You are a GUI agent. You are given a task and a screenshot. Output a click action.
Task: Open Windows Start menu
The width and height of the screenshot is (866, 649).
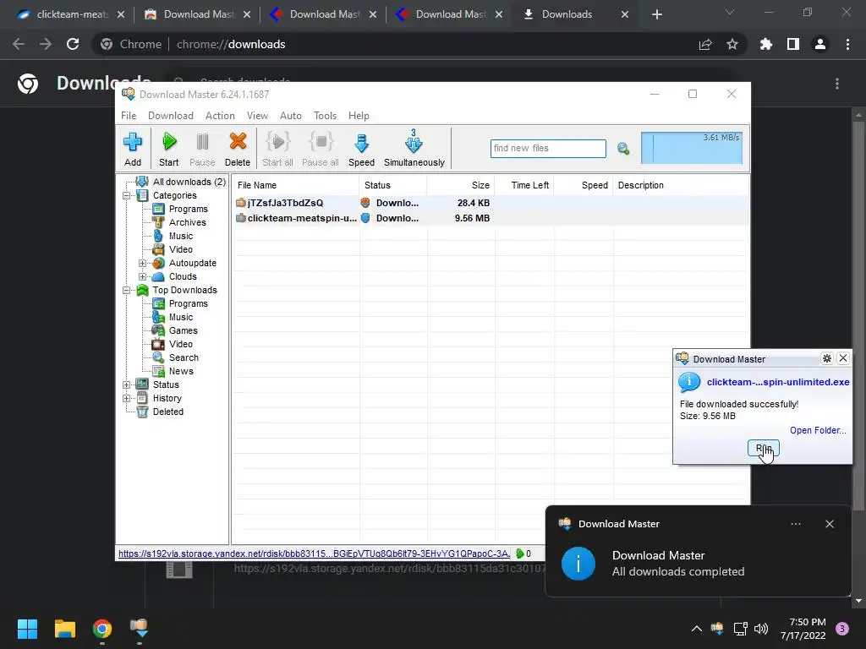(27, 629)
